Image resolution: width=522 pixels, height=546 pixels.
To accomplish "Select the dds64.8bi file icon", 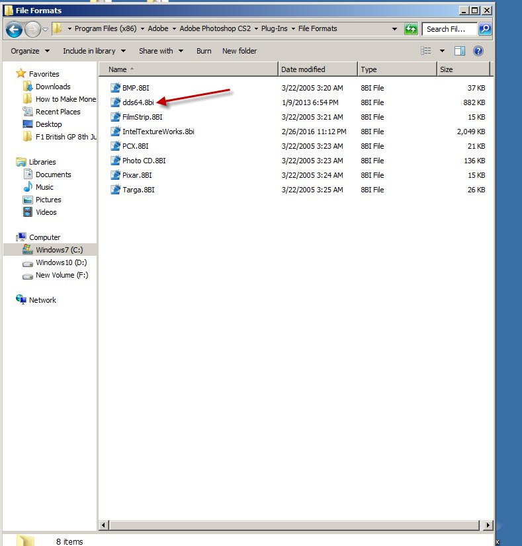I will pos(115,102).
